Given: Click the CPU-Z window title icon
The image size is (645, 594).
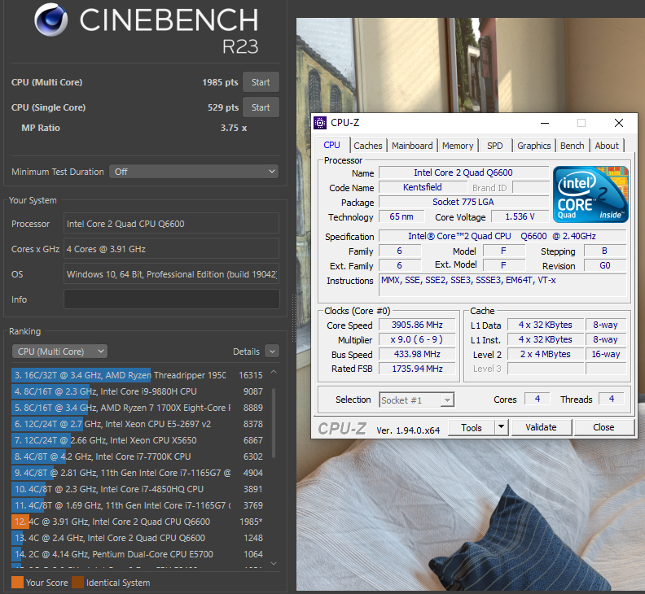Looking at the screenshot, I should coord(320,123).
